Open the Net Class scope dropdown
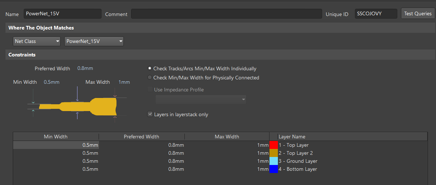This screenshot has width=436, height=185. coord(37,42)
